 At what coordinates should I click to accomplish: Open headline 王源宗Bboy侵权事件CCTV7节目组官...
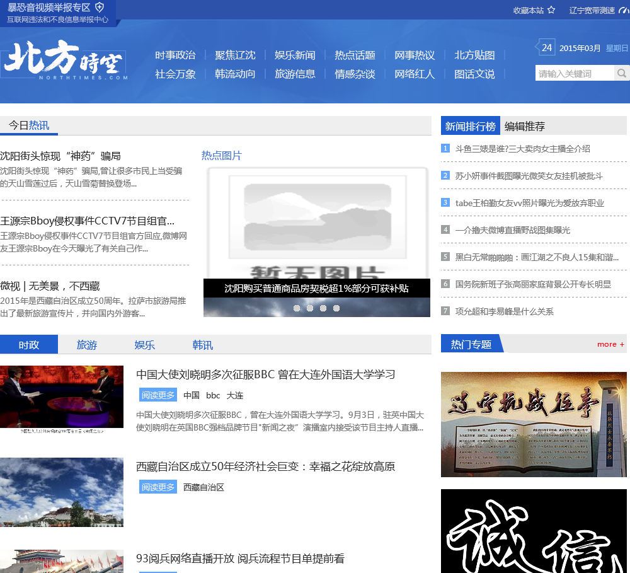pyautogui.click(x=87, y=221)
